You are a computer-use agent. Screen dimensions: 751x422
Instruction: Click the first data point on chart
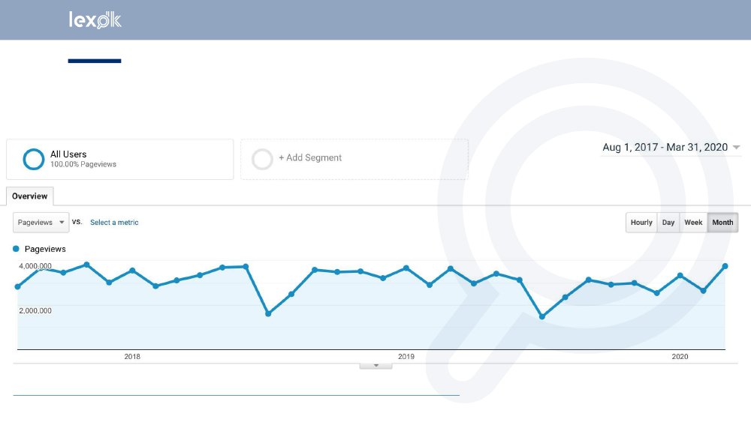[18, 287]
